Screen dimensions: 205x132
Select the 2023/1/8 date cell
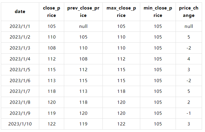20,102
